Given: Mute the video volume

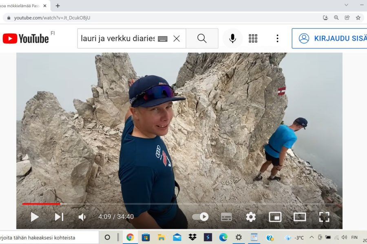Looking at the screenshot, I should pyautogui.click(x=82, y=217).
